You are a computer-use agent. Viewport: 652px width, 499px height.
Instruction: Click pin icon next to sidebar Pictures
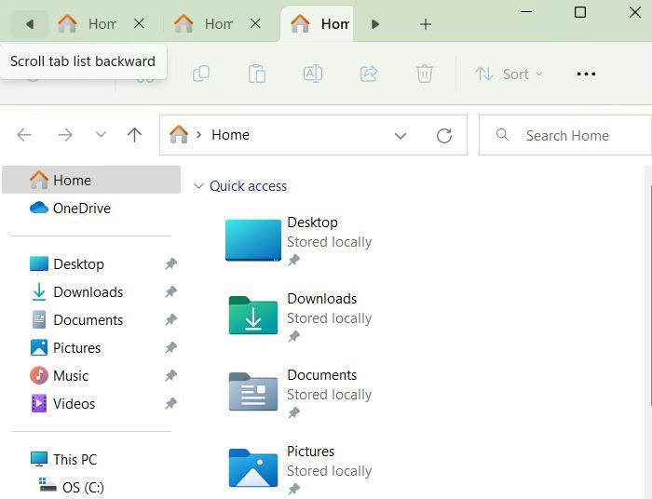coord(170,347)
